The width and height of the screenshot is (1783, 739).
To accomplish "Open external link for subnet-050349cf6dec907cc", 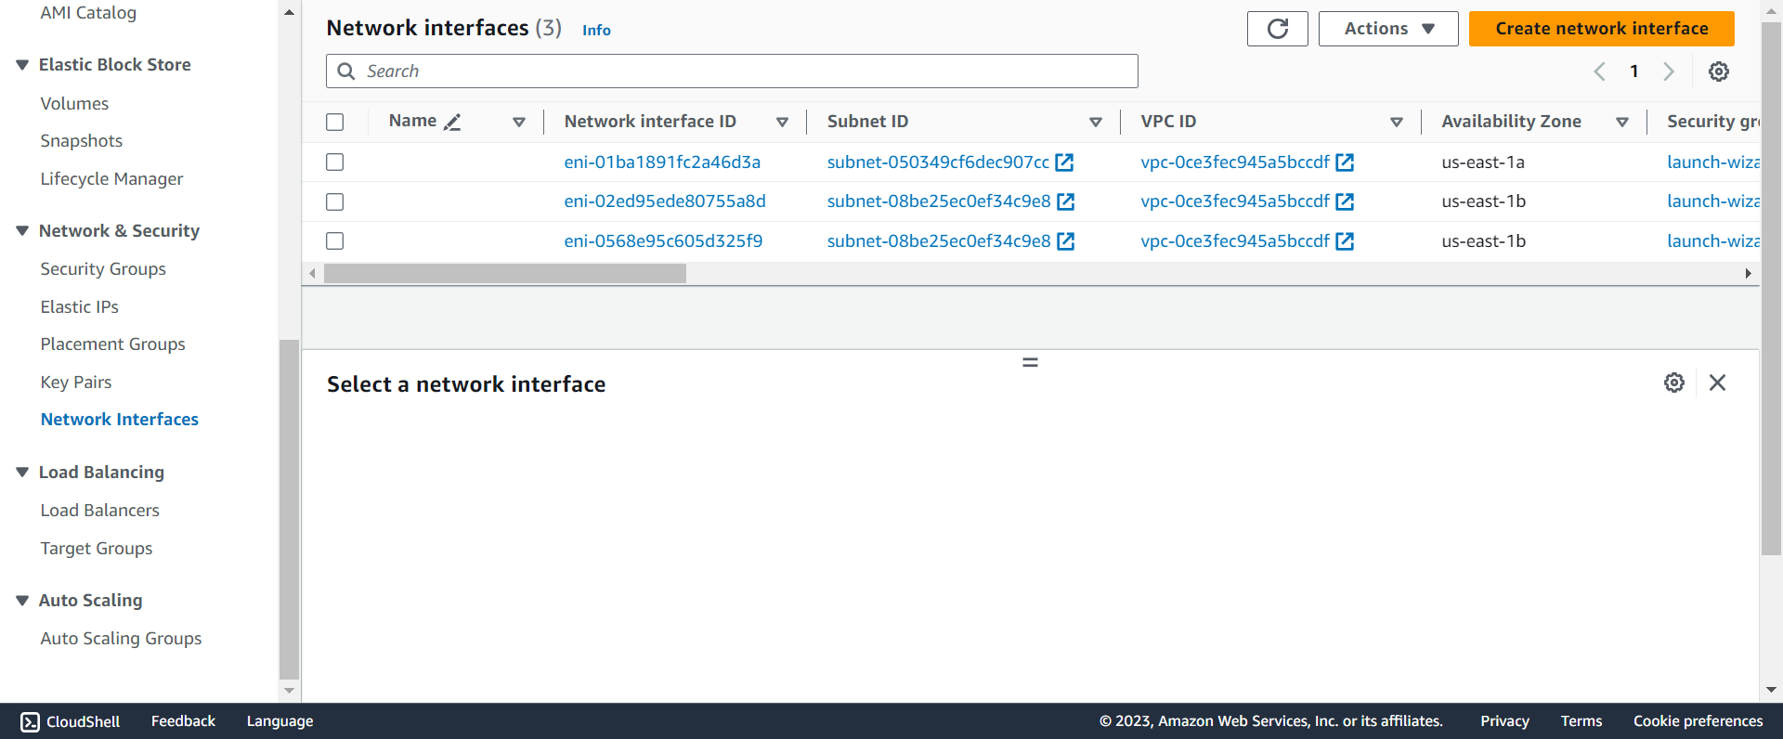I will 1064,162.
